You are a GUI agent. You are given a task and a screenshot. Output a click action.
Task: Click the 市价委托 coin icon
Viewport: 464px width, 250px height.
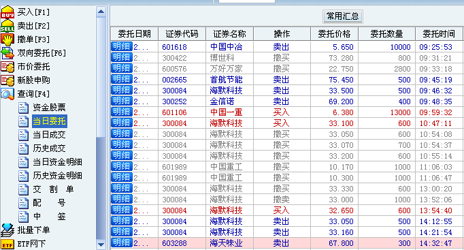coord(7,67)
